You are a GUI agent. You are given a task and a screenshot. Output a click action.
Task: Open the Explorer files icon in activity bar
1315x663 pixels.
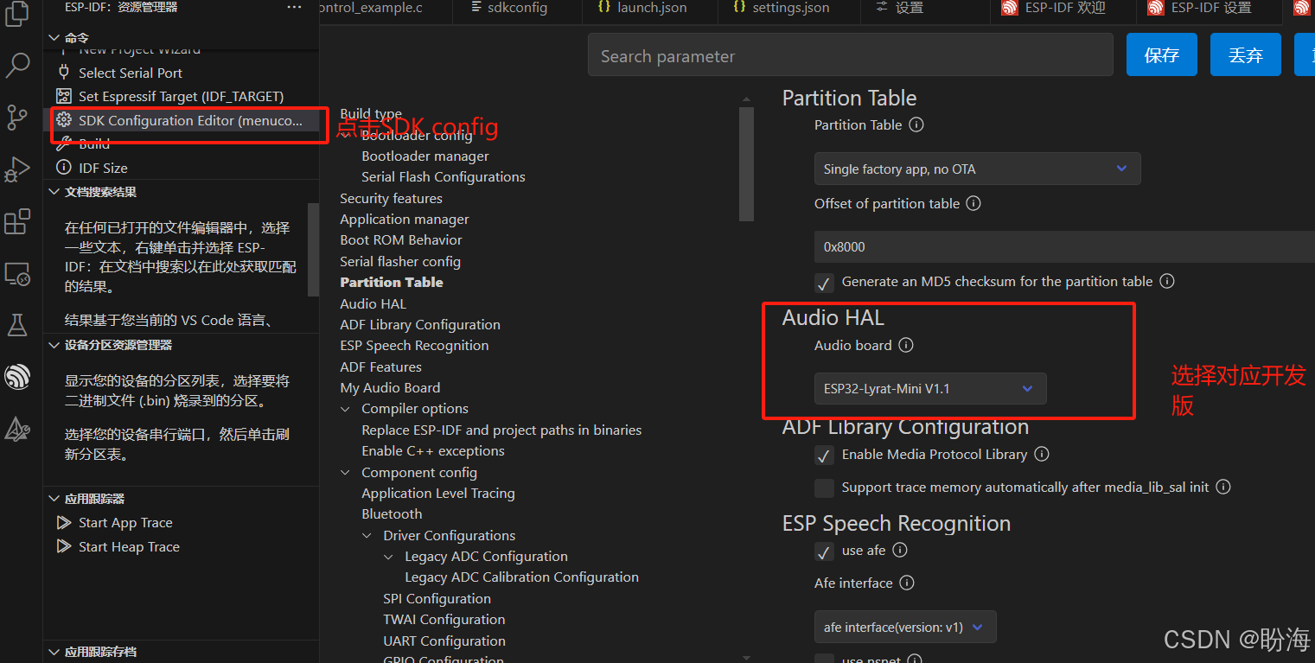[17, 15]
